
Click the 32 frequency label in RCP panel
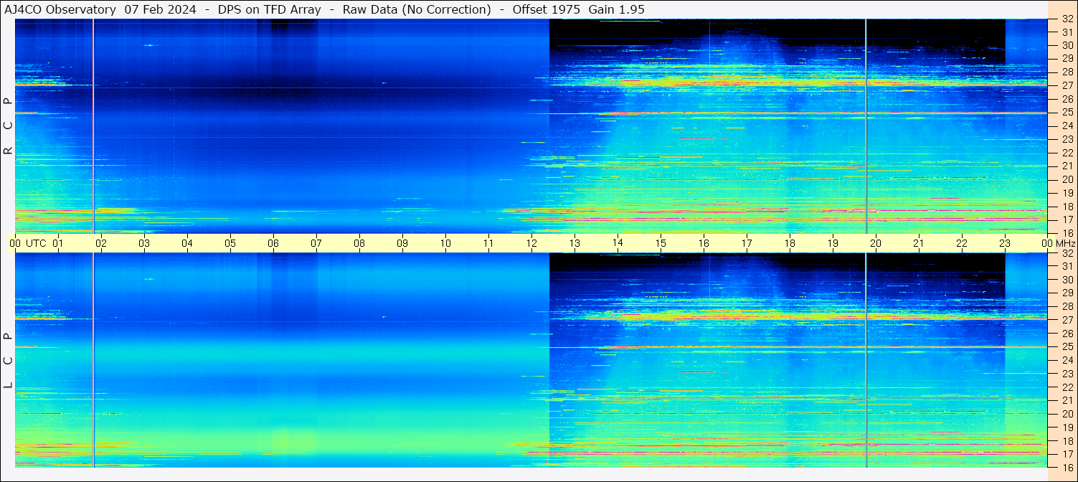[1067, 19]
